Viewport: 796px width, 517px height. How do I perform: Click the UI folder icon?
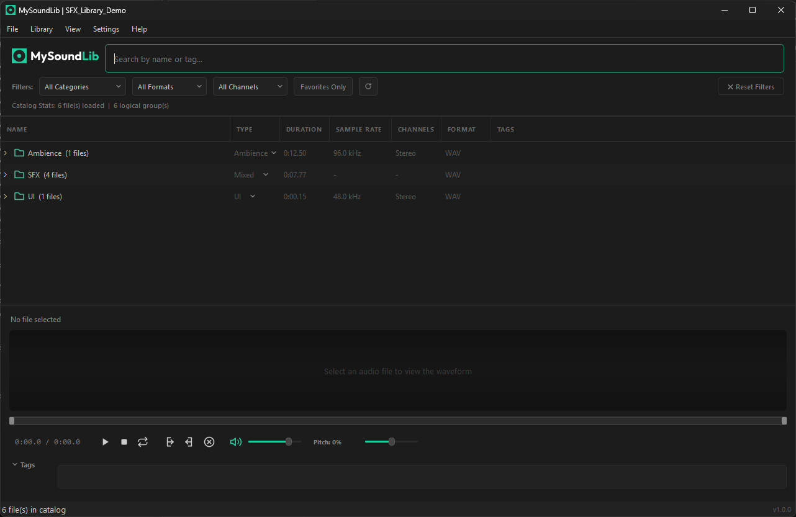(19, 197)
